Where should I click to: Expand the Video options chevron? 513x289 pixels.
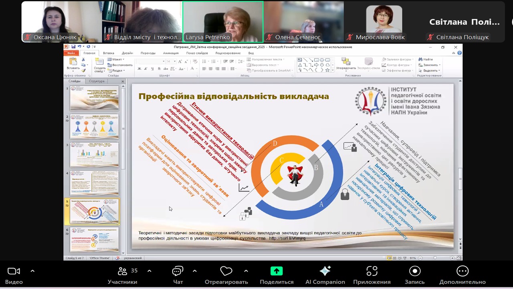(32, 271)
